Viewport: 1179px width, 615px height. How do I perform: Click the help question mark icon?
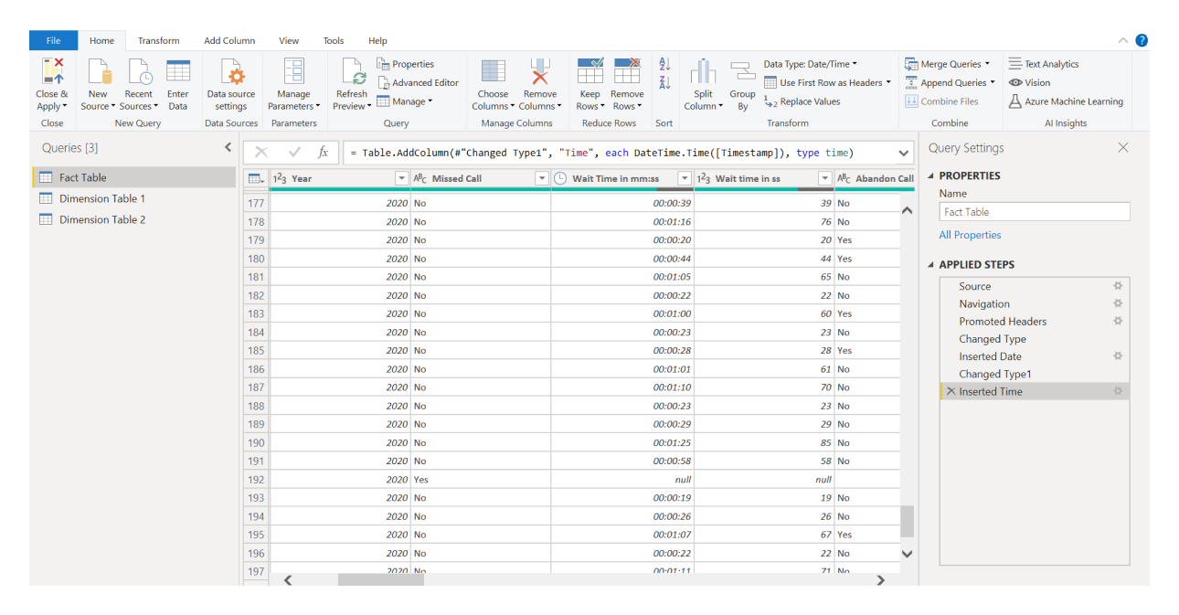[1142, 40]
